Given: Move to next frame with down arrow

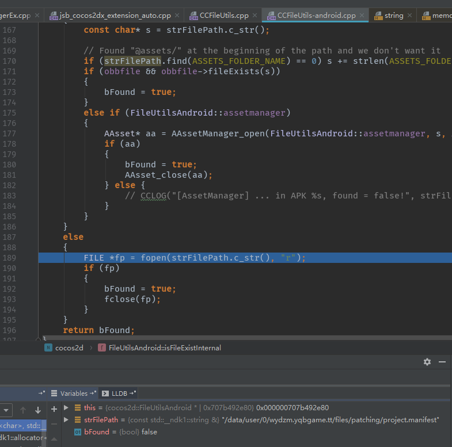Looking at the screenshot, I should click(x=38, y=410).
